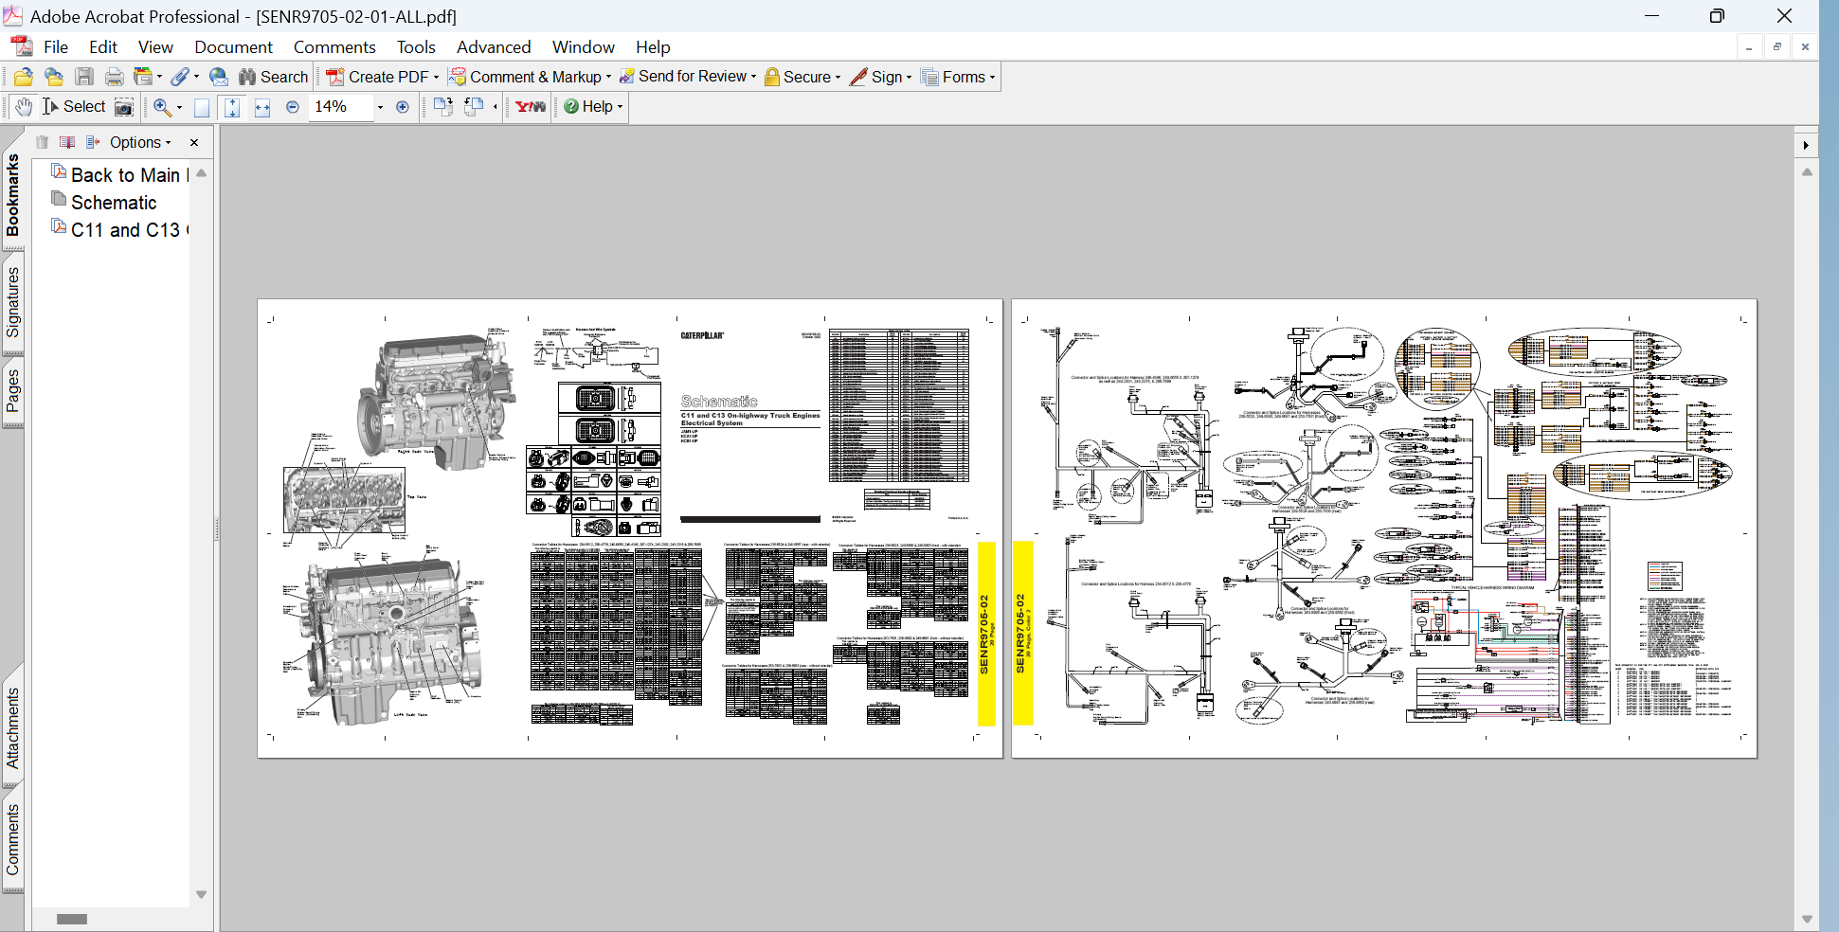1839x932 pixels.
Task: Set Actual Size page view
Action: 202,107
